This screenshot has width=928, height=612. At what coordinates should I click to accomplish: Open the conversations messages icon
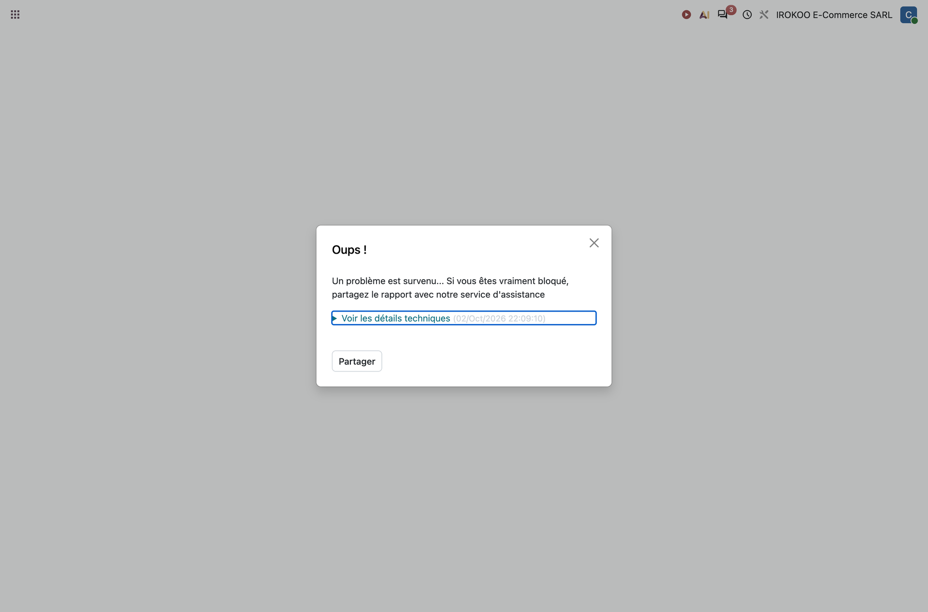point(722,14)
